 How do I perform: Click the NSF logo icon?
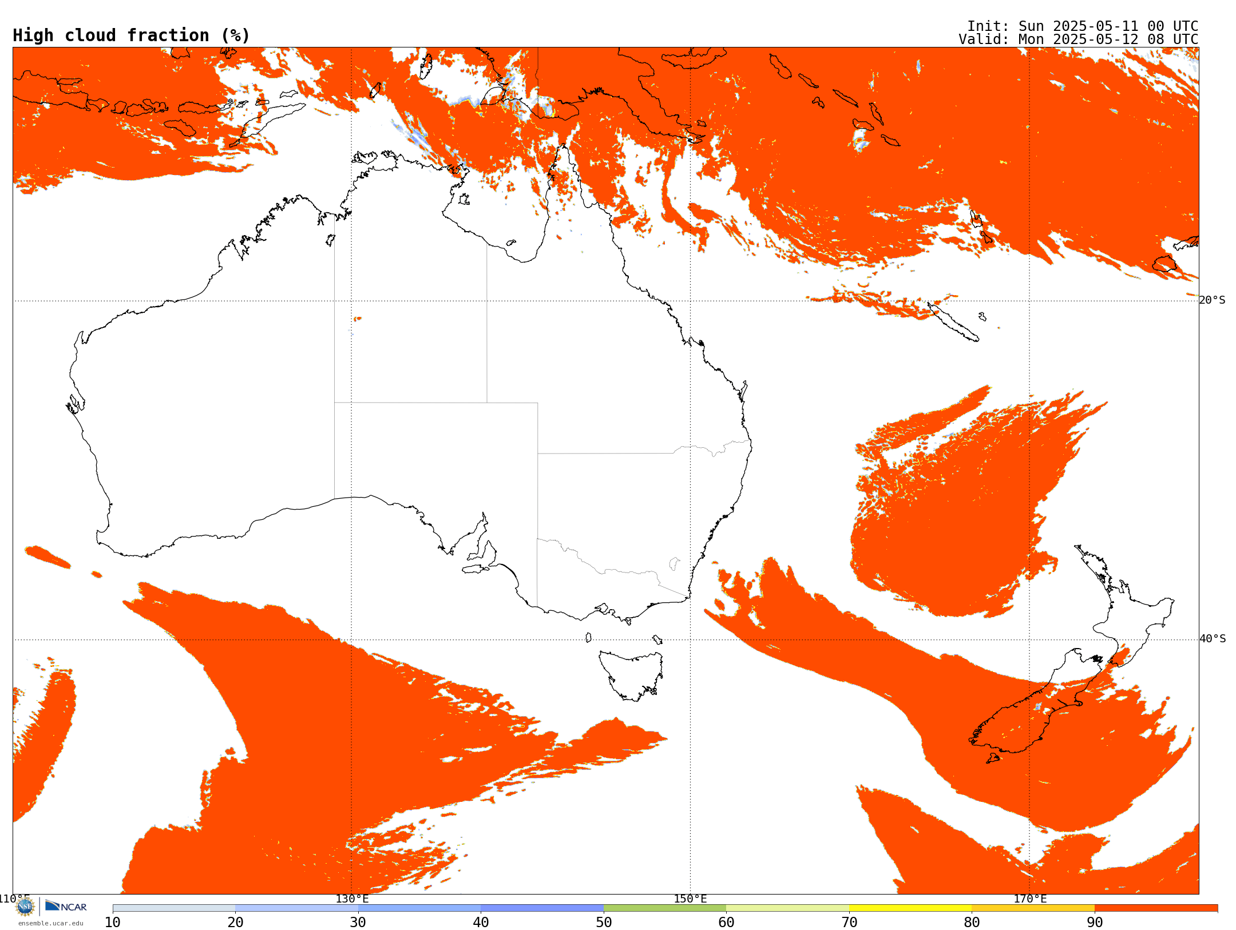pos(25,907)
